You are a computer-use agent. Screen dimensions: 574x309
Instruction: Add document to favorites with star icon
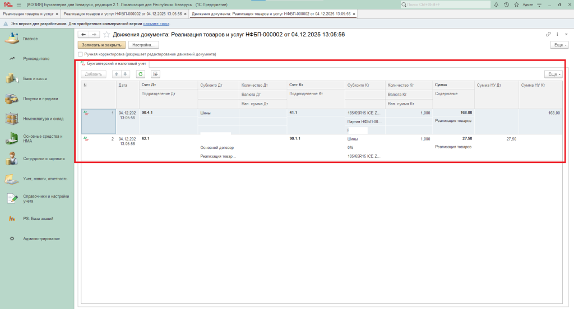click(107, 35)
